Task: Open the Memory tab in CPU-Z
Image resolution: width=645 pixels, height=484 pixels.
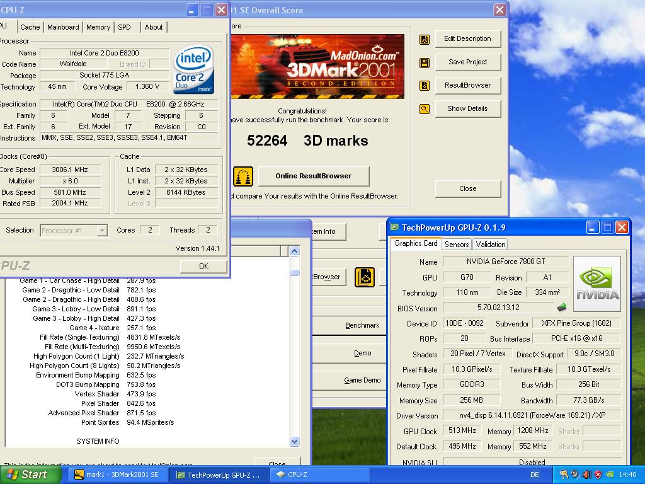Action: pyautogui.click(x=98, y=27)
